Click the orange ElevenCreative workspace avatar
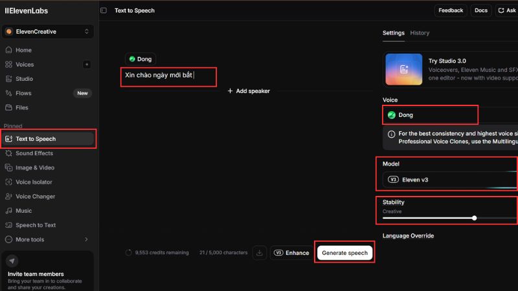518x291 pixels. (x=9, y=32)
